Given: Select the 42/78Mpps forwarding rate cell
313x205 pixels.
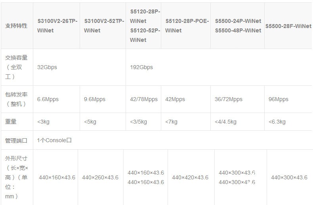Looking at the screenshot, I should (143, 99).
